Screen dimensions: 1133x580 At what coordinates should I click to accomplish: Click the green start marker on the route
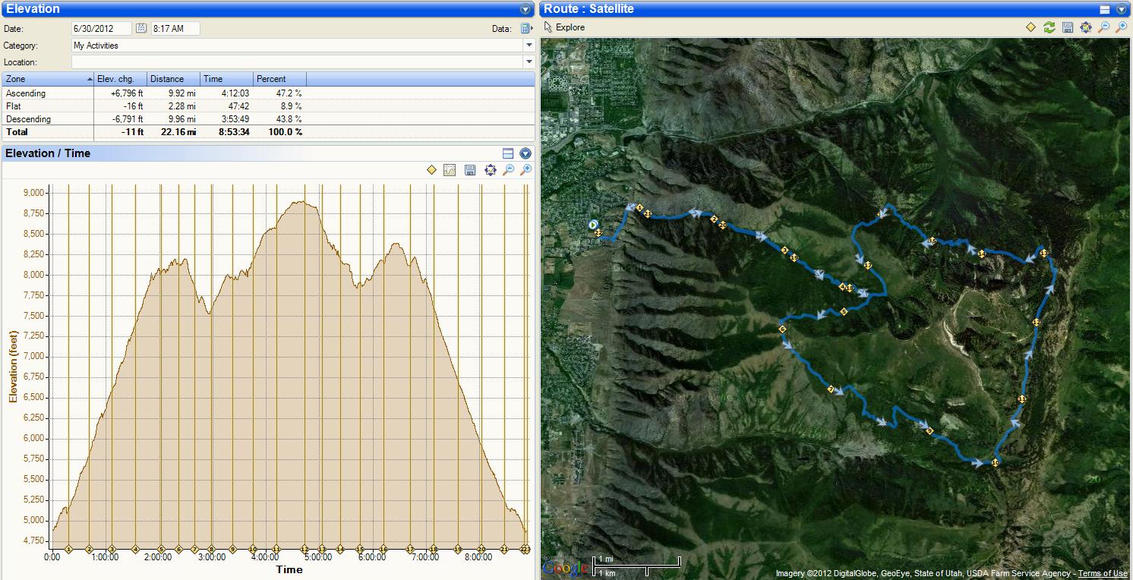coord(592,224)
